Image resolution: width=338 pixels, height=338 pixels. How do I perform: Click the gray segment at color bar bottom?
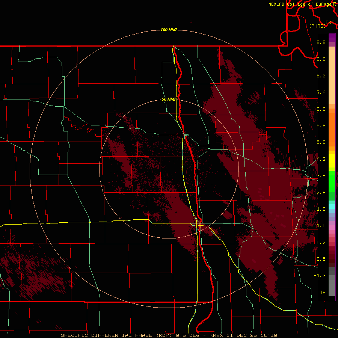point(332,288)
